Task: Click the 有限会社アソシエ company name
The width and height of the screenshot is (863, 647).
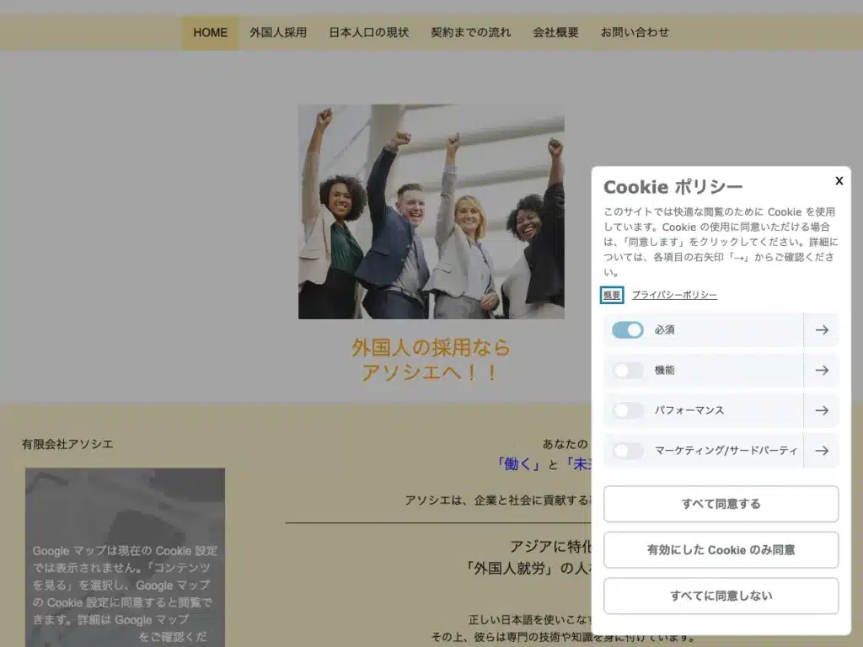Action: coord(67,444)
